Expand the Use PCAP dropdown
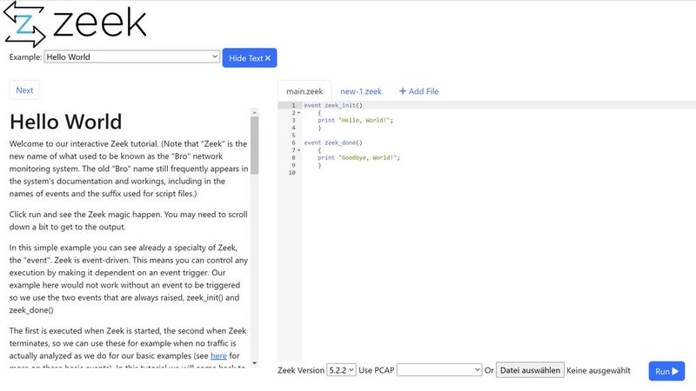This screenshot has height=391, width=696. click(x=438, y=370)
